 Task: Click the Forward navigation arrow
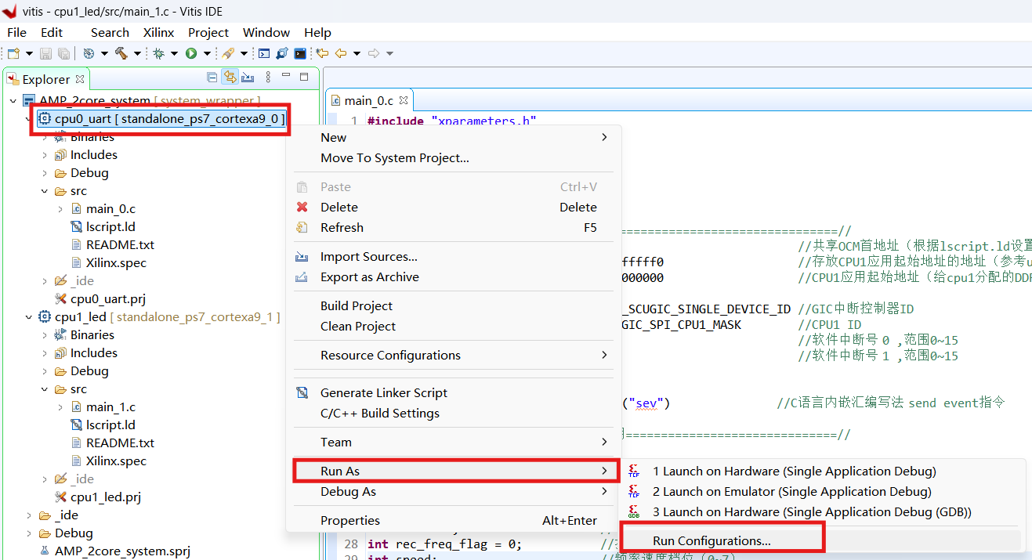[x=374, y=53]
